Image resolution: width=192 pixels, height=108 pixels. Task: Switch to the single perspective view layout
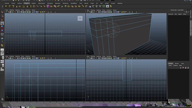[2, 50]
